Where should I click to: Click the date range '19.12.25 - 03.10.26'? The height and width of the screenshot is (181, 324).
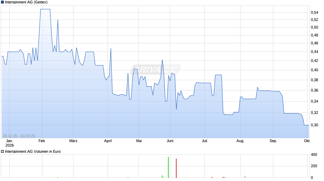point(19,136)
